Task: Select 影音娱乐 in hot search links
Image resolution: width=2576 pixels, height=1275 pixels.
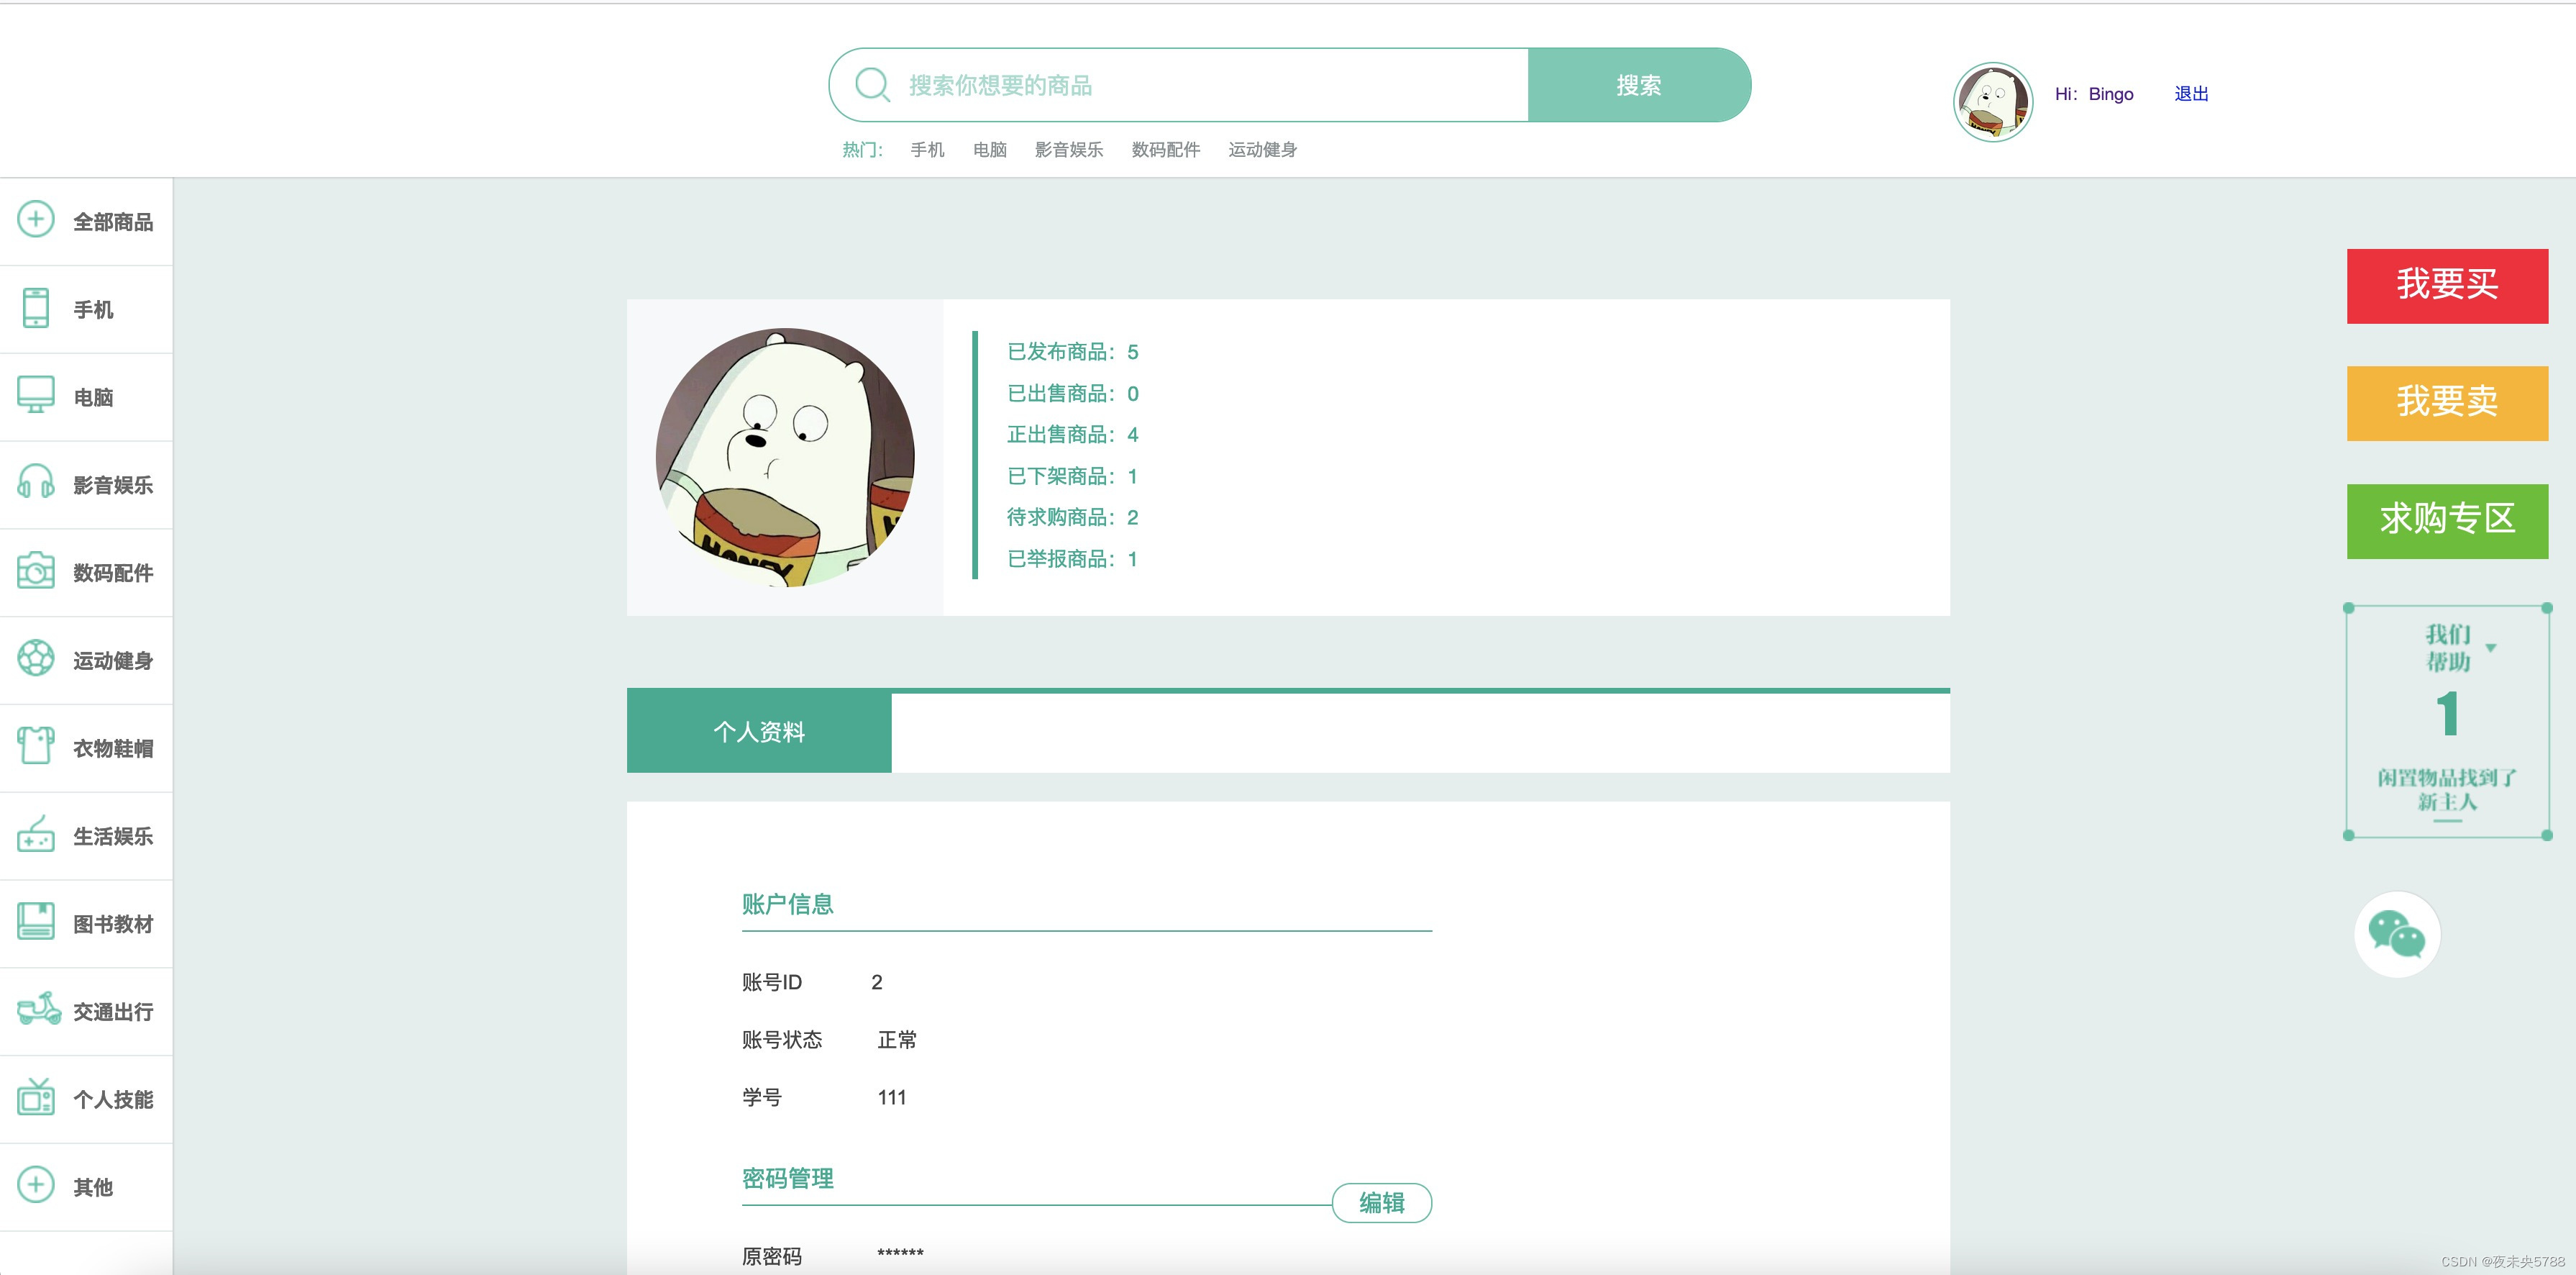Action: (1068, 150)
